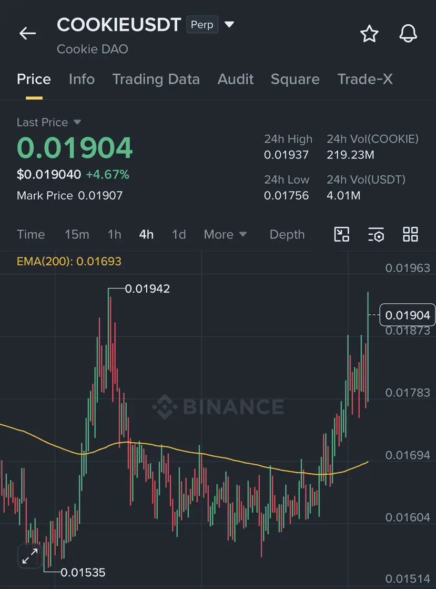Tap the 24h Vol(USDT) value 4.01M
The image size is (436, 589).
343,195
